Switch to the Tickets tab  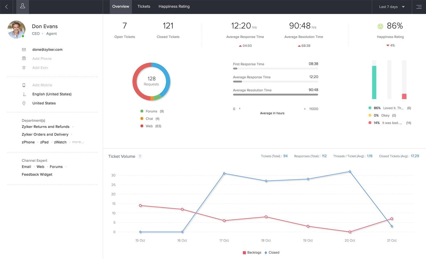tap(144, 6)
